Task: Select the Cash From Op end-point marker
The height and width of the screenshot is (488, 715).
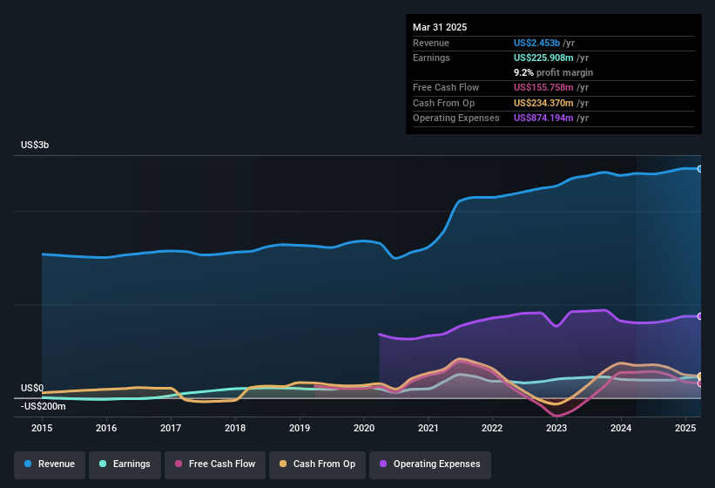Action: tap(700, 376)
